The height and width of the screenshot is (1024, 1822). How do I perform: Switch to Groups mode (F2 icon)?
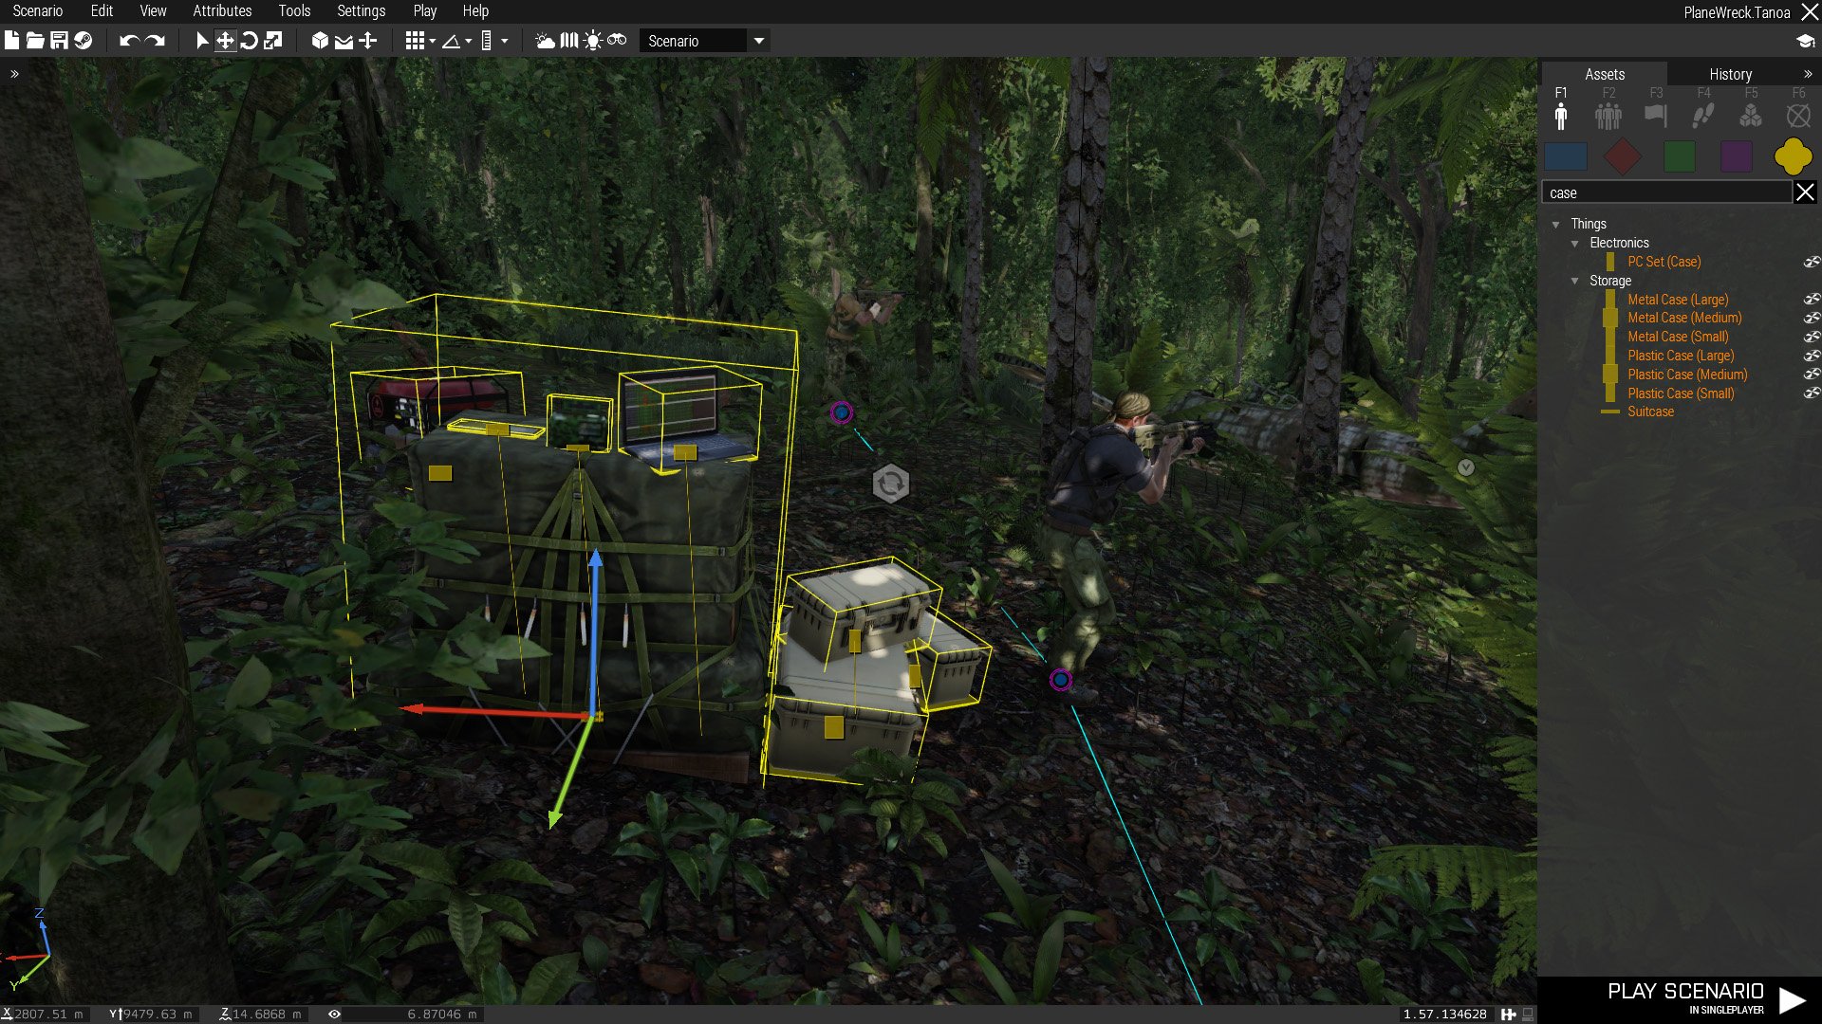point(1608,116)
